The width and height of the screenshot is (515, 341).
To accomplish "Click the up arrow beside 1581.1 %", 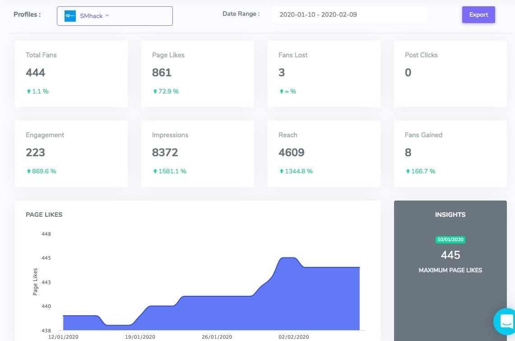I will [x=155, y=171].
